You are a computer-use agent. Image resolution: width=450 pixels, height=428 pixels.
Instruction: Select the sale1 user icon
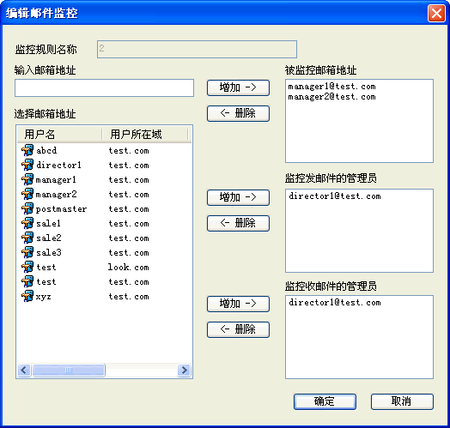pyautogui.click(x=27, y=224)
